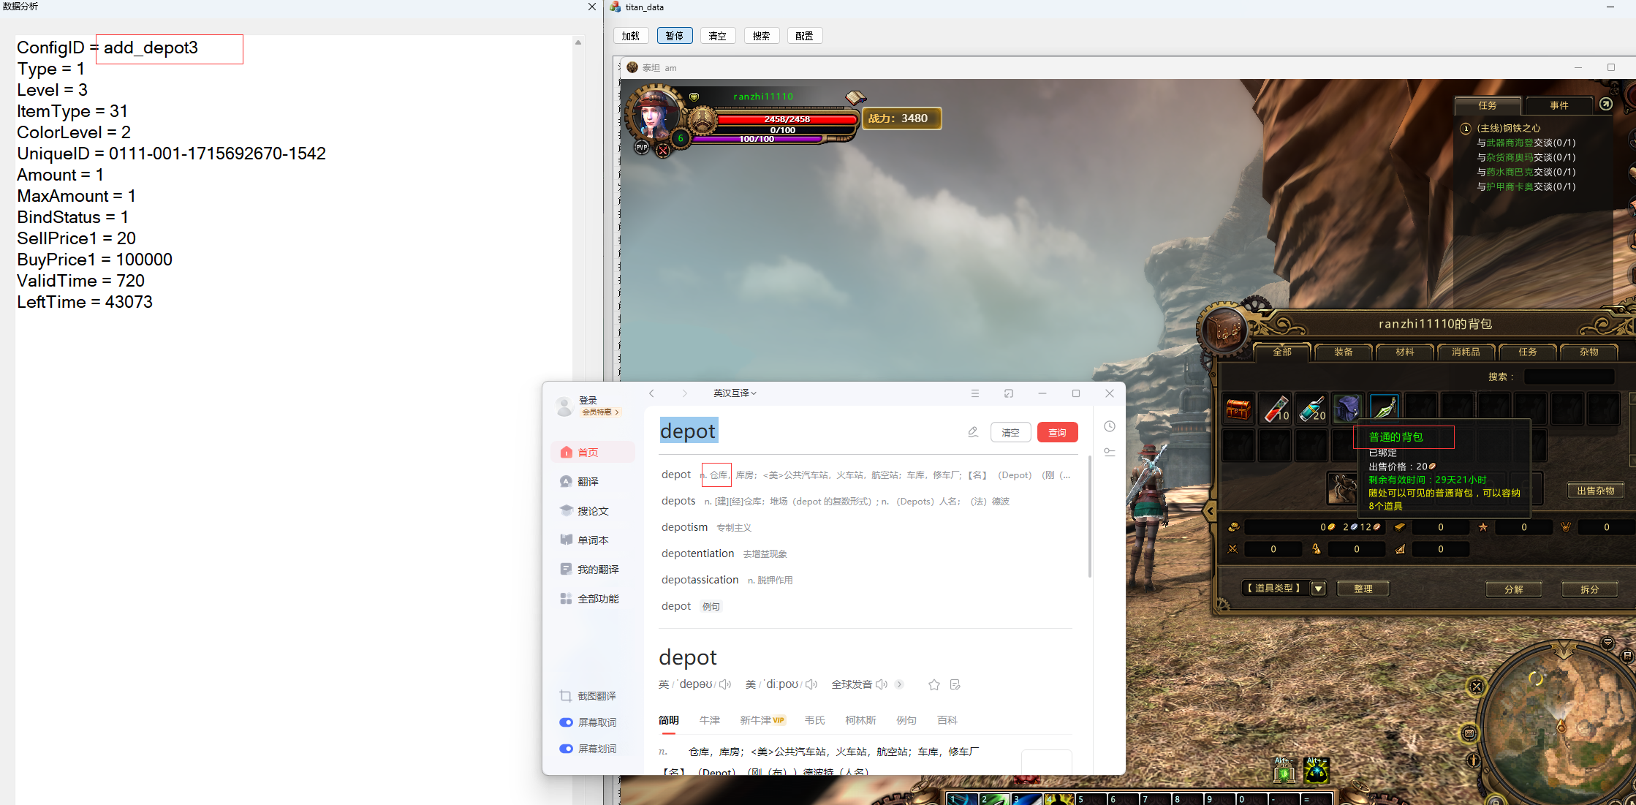This screenshot has width=1636, height=805.
Task: Click the Alt+= glowing bag skill icon
Action: (1317, 771)
